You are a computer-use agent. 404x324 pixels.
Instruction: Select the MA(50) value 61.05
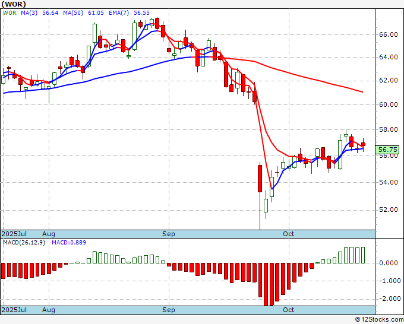96,13
